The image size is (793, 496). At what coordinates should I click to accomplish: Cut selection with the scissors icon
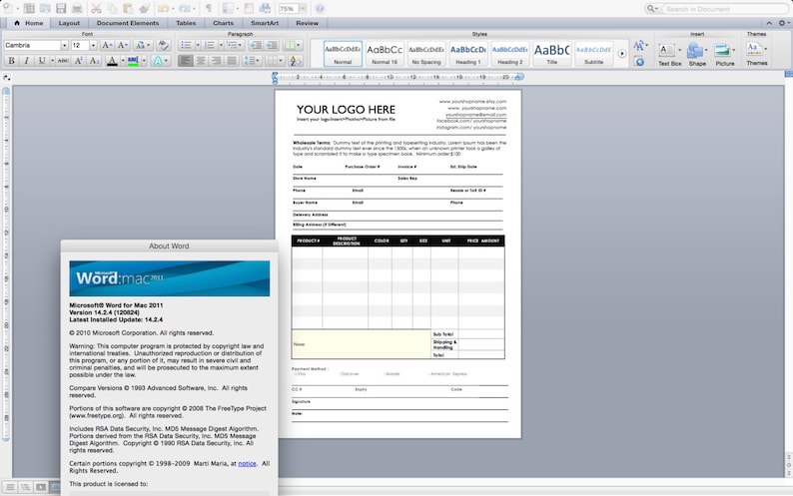tap(96, 8)
